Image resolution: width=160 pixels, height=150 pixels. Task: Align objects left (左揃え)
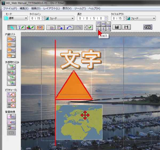click(x=98, y=29)
